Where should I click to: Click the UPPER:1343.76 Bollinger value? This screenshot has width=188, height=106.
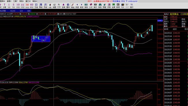20,17
